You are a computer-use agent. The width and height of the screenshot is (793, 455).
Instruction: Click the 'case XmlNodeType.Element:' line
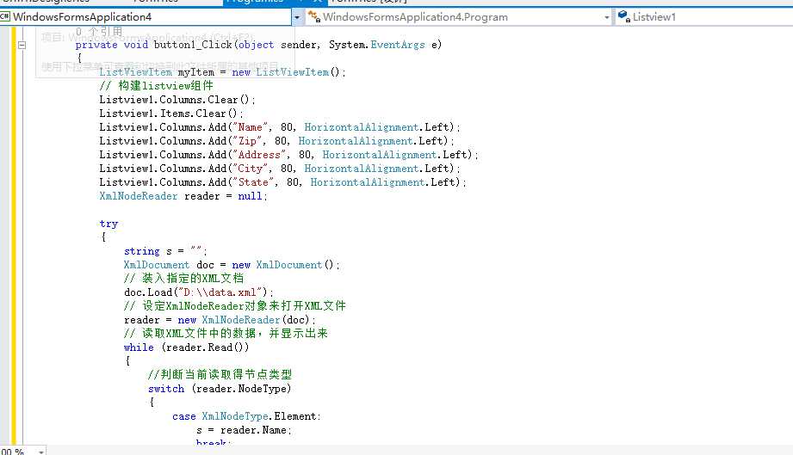(x=246, y=416)
